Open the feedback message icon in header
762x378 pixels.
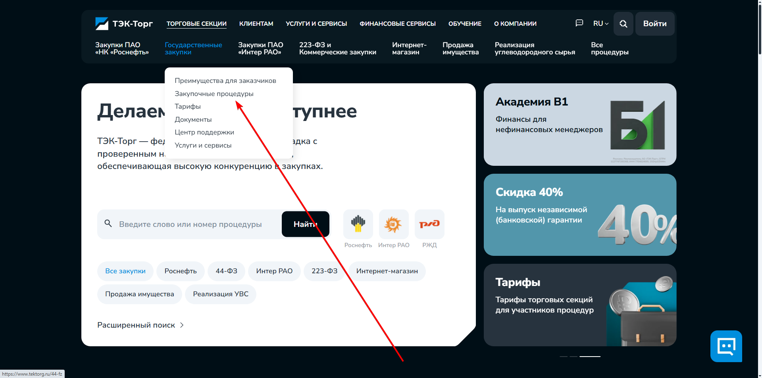579,23
